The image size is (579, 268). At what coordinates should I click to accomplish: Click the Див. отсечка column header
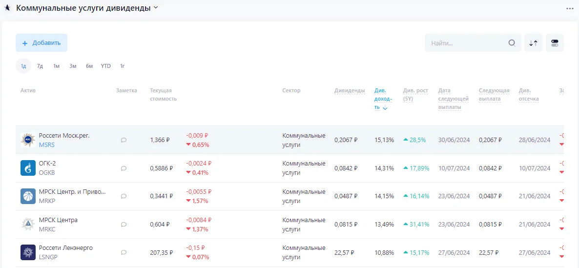(x=529, y=95)
